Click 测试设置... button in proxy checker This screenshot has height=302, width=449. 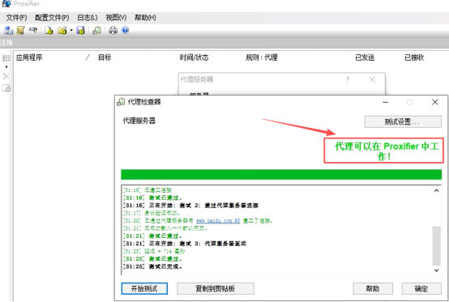tap(403, 121)
